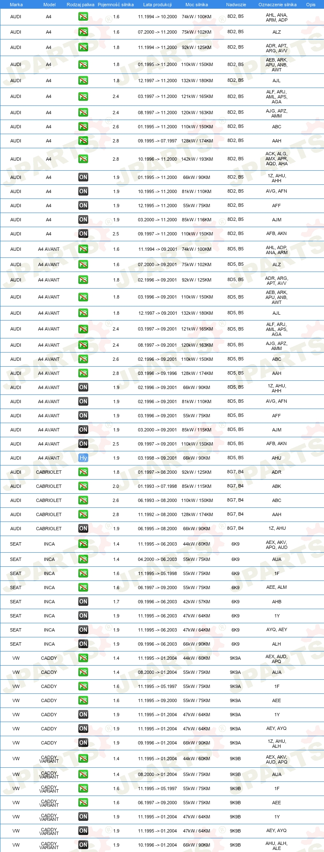Click the ON icon in VW CADDY 9K9A 1Y row
Image resolution: width=324 pixels, height=852 pixels.
(x=83, y=715)
